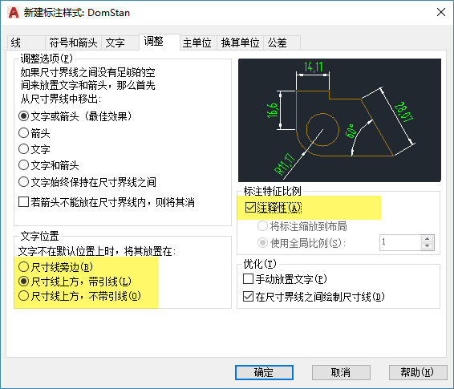Choose the 文字 radio option in 调整选项
Image resolution: width=454 pixels, height=389 pixels.
(x=34, y=149)
